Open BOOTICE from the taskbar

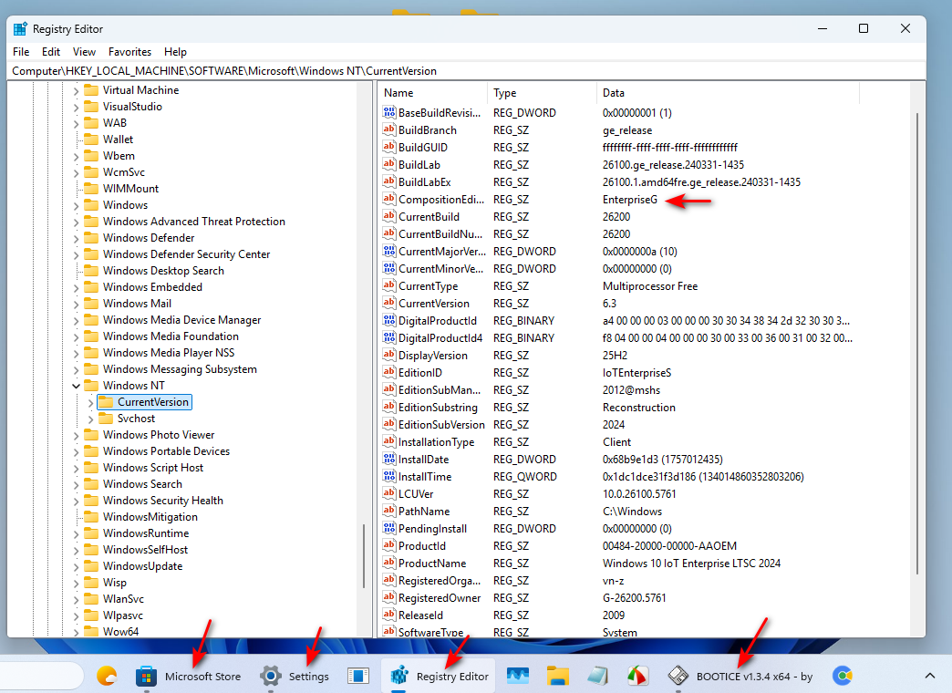tap(740, 676)
